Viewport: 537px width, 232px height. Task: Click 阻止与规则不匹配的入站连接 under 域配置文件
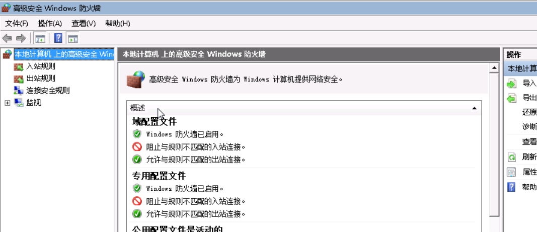196,146
